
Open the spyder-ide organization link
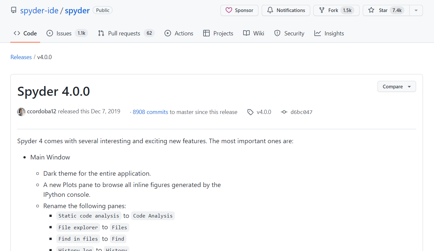39,10
